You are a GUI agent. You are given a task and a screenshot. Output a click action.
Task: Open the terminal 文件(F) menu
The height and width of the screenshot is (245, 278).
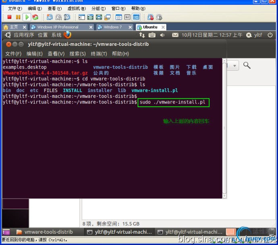click(13, 54)
